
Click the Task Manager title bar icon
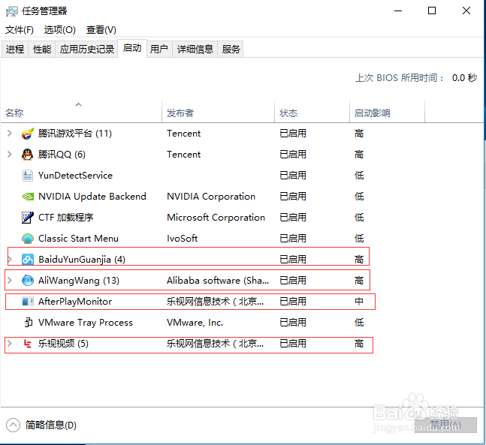click(x=12, y=11)
